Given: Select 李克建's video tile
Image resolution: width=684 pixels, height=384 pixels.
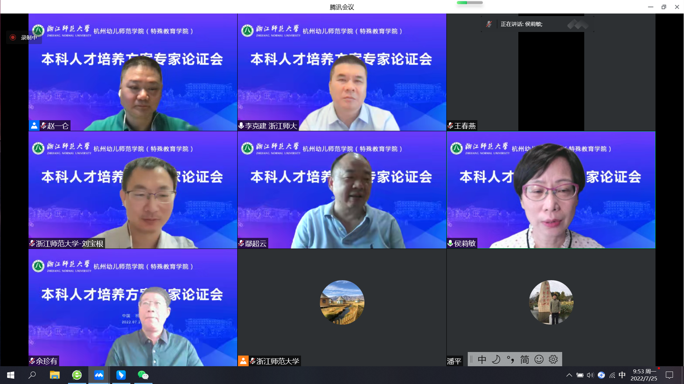Looking at the screenshot, I should click(342, 72).
